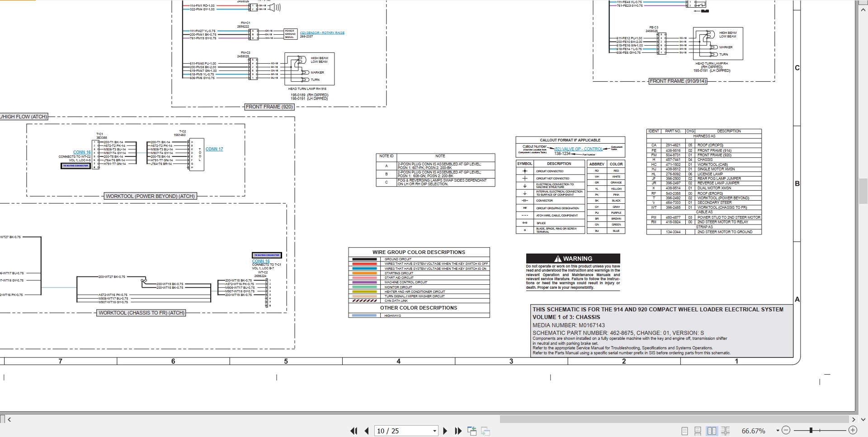Click the 66.67% zoom value

tap(754, 431)
